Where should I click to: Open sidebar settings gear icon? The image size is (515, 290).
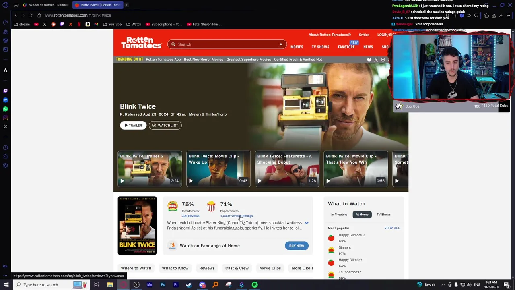pyautogui.click(x=5, y=165)
